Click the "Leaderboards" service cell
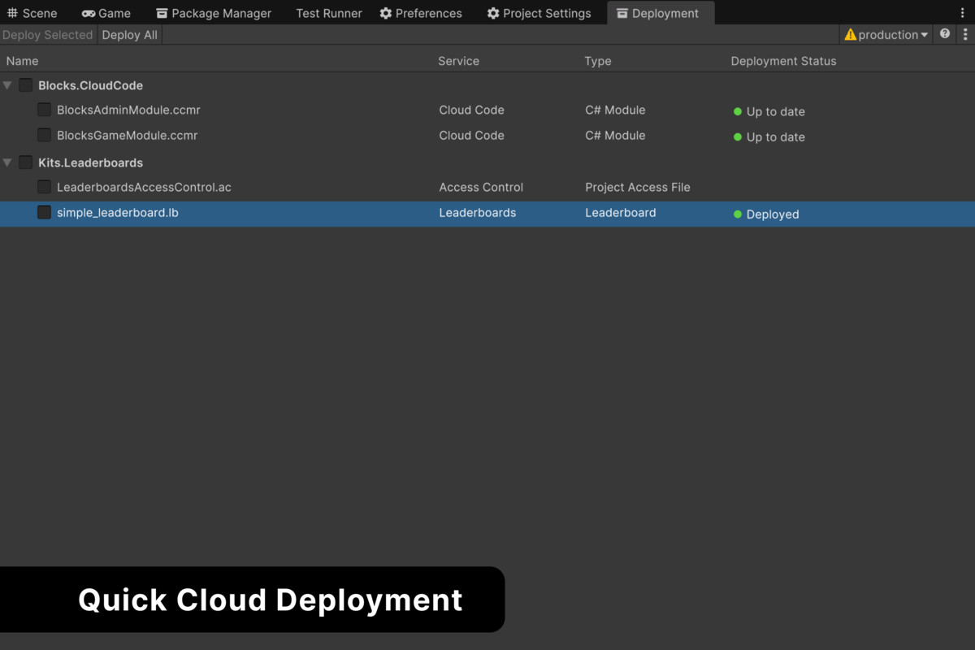Screen dimensions: 975x650 478,213
